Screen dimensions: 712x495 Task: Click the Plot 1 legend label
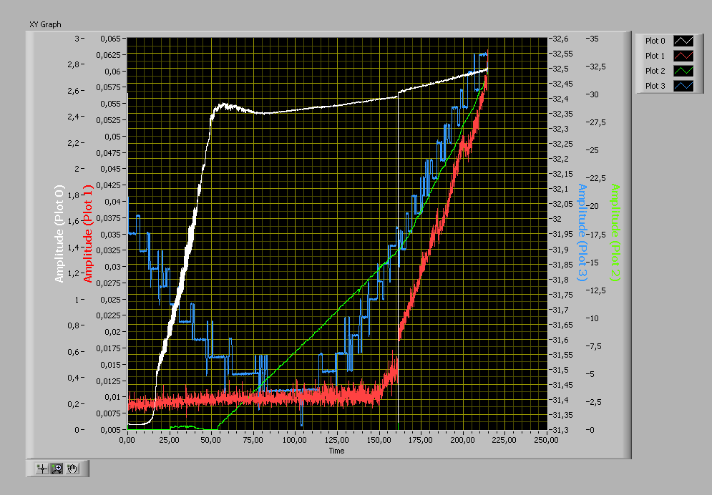pyautogui.click(x=655, y=56)
